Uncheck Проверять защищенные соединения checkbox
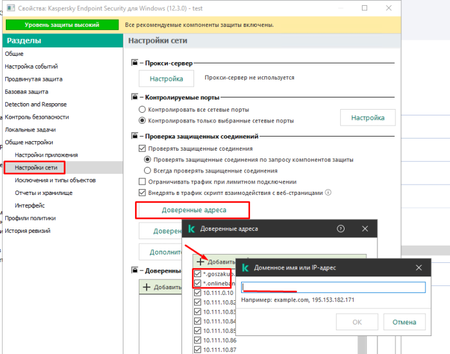Screen dimensions: 450x354 pos(143,148)
